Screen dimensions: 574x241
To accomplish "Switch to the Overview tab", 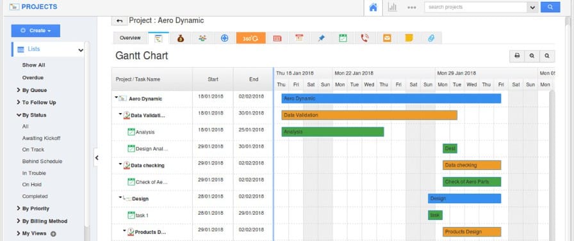I will [x=130, y=38].
